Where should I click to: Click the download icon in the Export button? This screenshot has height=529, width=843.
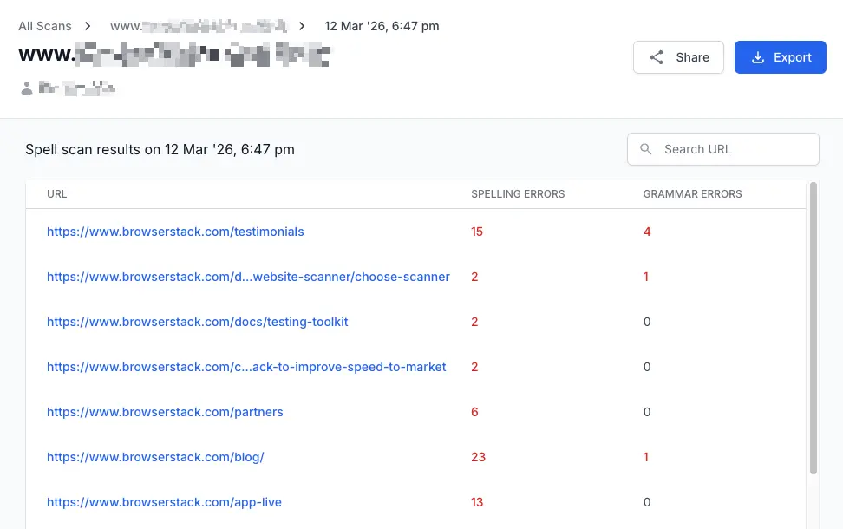[757, 57]
